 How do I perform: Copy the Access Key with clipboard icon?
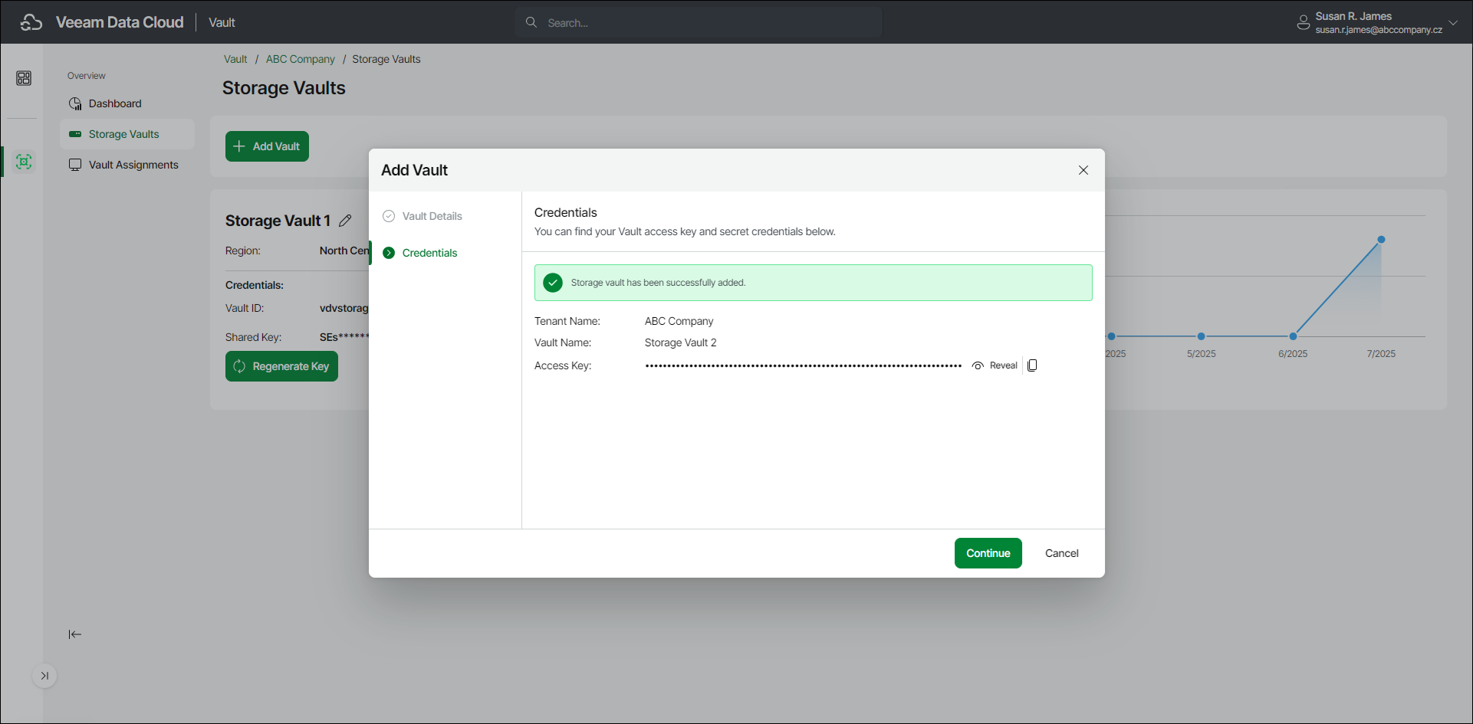point(1032,365)
